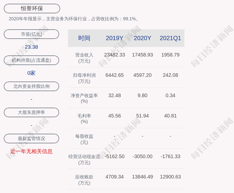Click net profit value 242.08

pyautogui.click(x=170, y=75)
